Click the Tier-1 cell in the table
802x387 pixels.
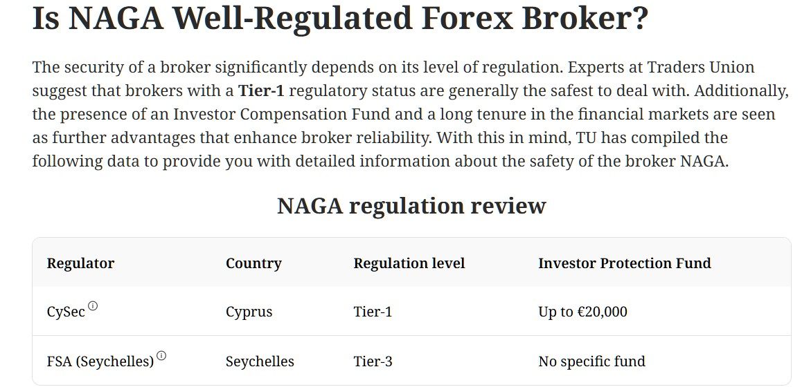[x=373, y=312]
